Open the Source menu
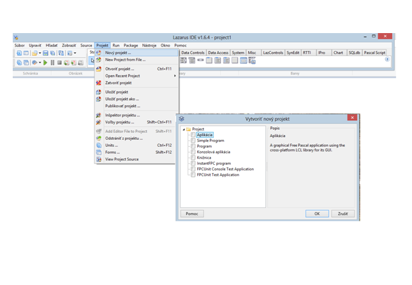This screenshot has height=285, width=412. coord(86,45)
